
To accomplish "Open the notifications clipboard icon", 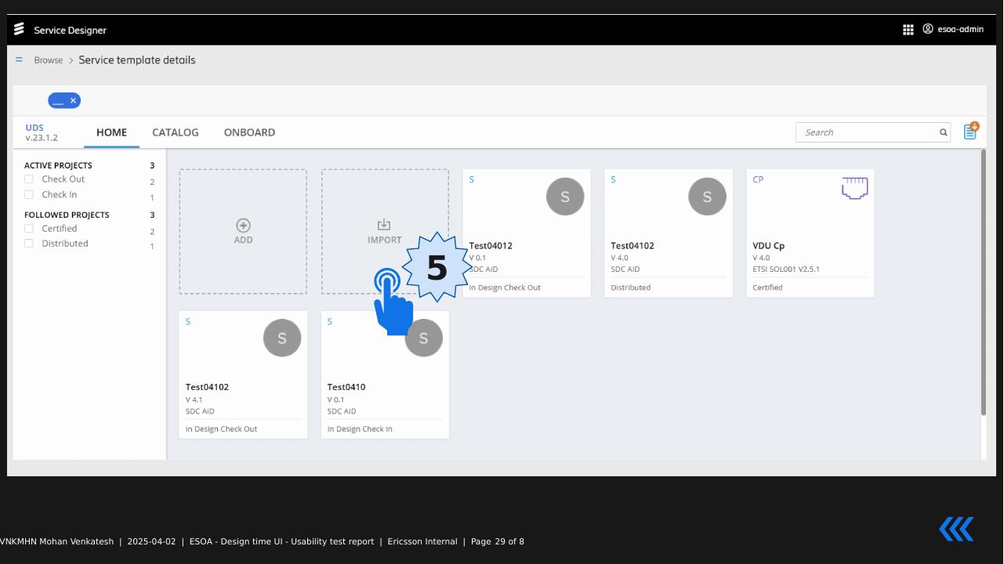I will tap(971, 131).
